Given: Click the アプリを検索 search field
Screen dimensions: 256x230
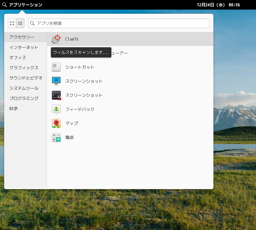Looking at the screenshot, I should point(119,23).
